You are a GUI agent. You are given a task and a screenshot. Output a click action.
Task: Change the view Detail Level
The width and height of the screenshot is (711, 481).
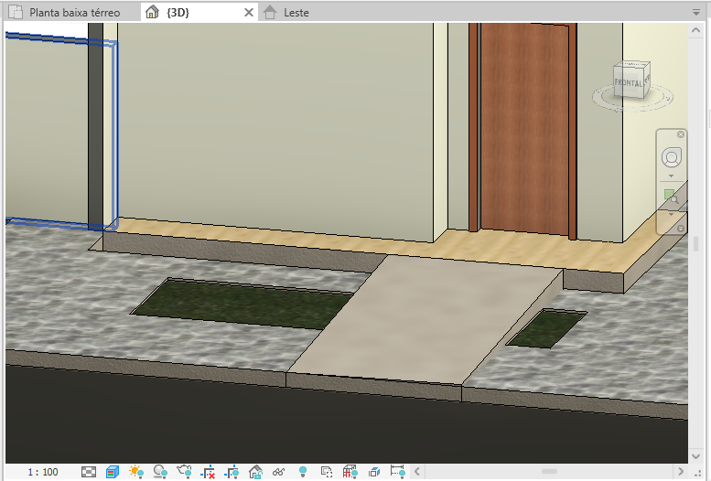(89, 473)
